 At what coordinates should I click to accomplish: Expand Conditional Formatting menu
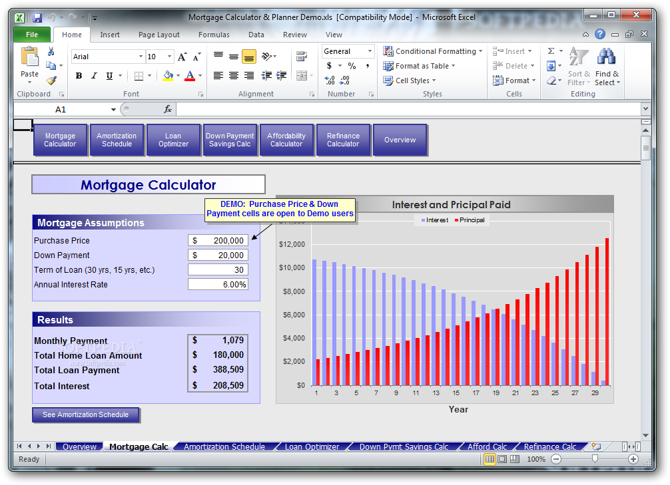(x=433, y=51)
